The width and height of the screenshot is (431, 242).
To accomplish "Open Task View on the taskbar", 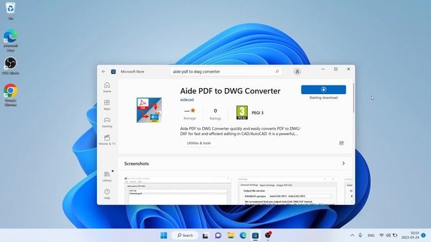I will 205,235.
